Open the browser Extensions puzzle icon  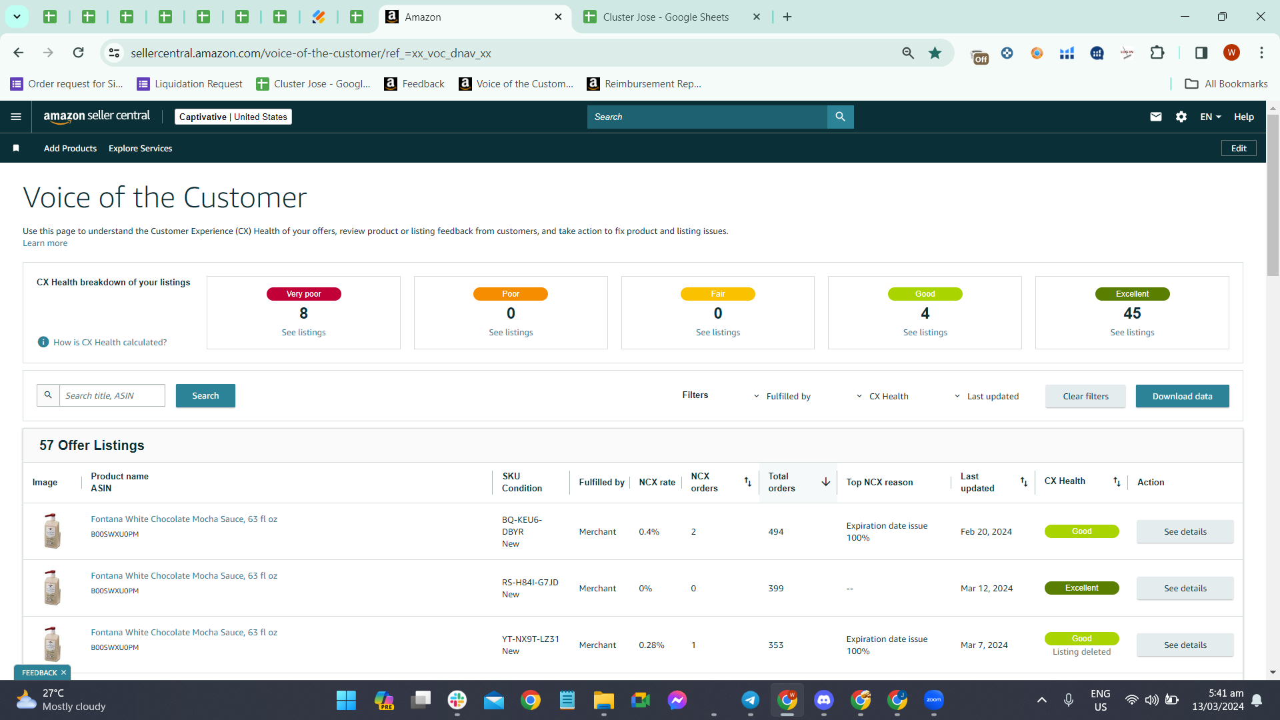point(1157,53)
